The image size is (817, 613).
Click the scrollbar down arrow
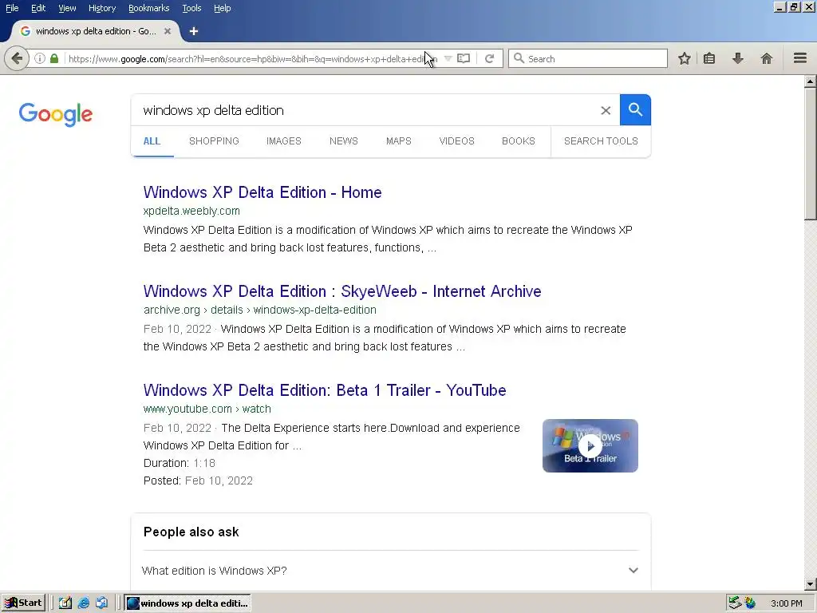point(811,584)
